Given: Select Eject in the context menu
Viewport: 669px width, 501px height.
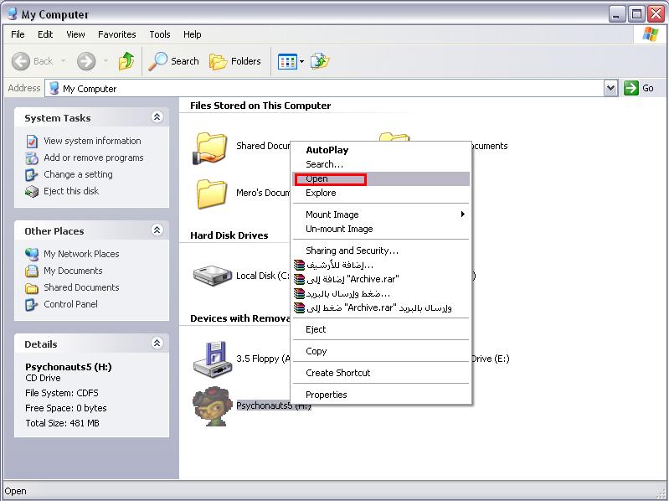Looking at the screenshot, I should pos(316,329).
